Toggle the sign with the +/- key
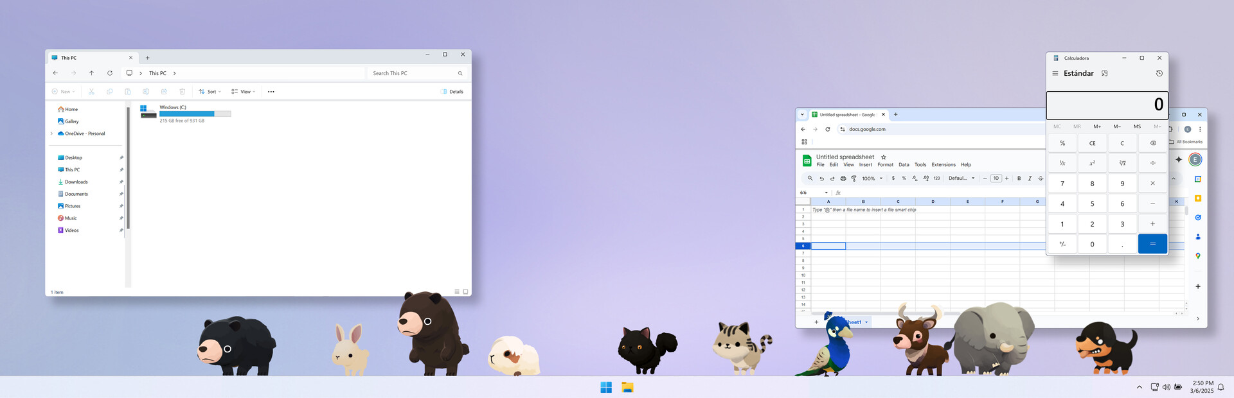This screenshot has width=1234, height=398. pos(1062,244)
